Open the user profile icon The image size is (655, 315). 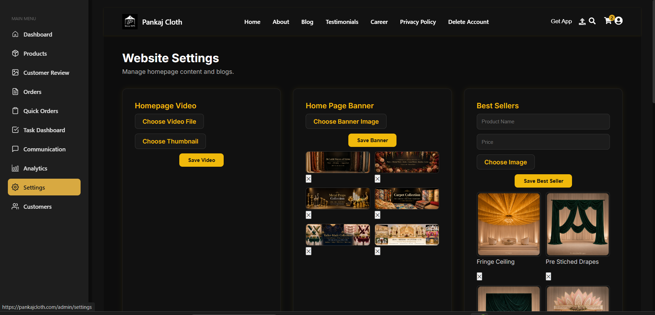pyautogui.click(x=618, y=21)
